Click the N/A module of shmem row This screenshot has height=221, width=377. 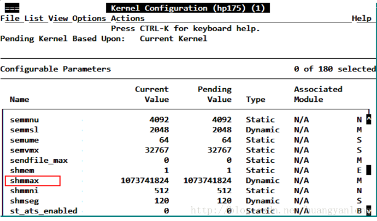pyautogui.click(x=301, y=170)
